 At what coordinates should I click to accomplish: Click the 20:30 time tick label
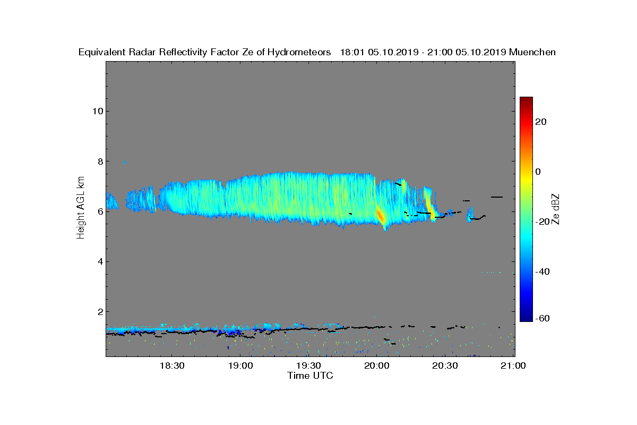coord(445,365)
